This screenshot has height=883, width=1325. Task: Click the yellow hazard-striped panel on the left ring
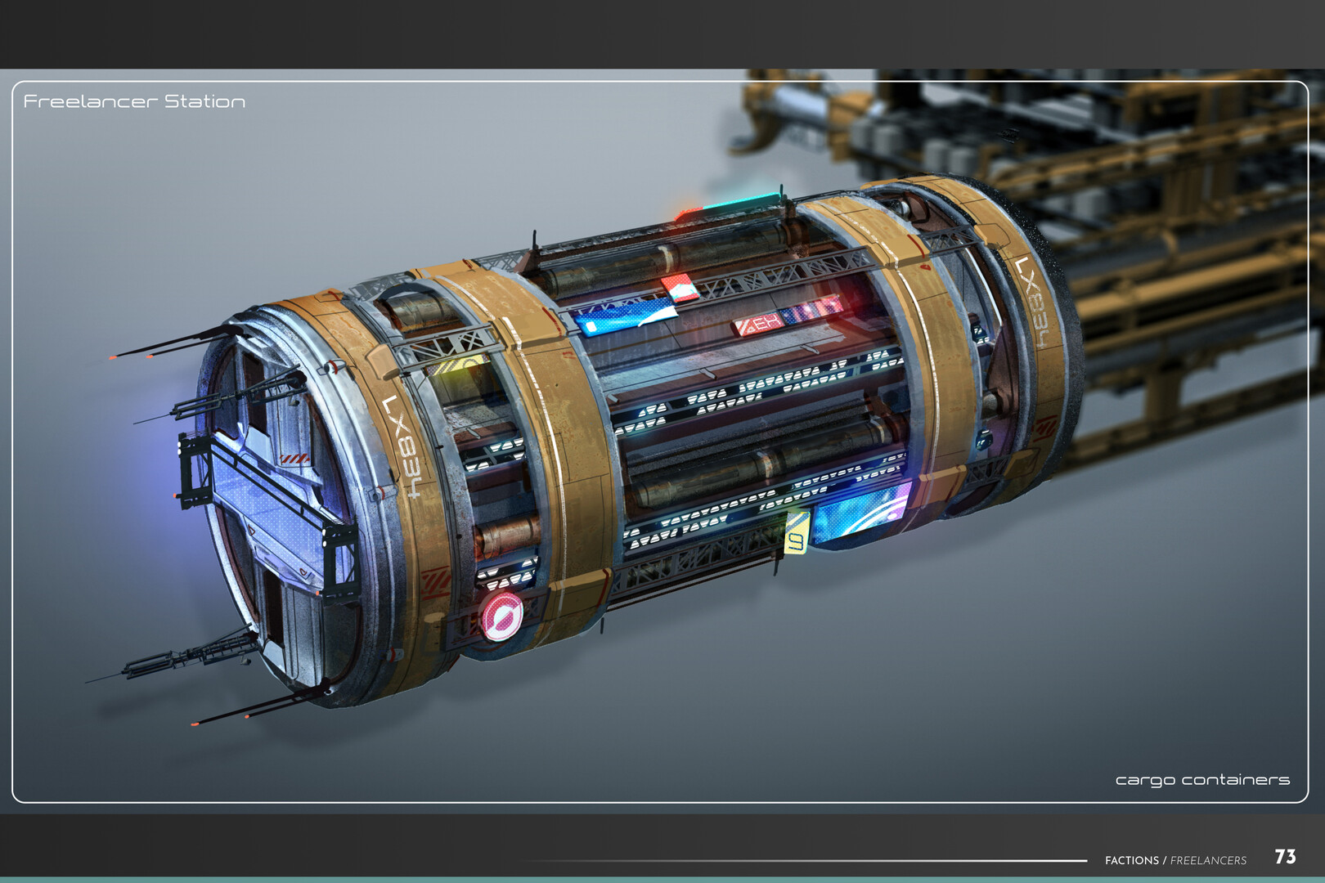(x=457, y=365)
